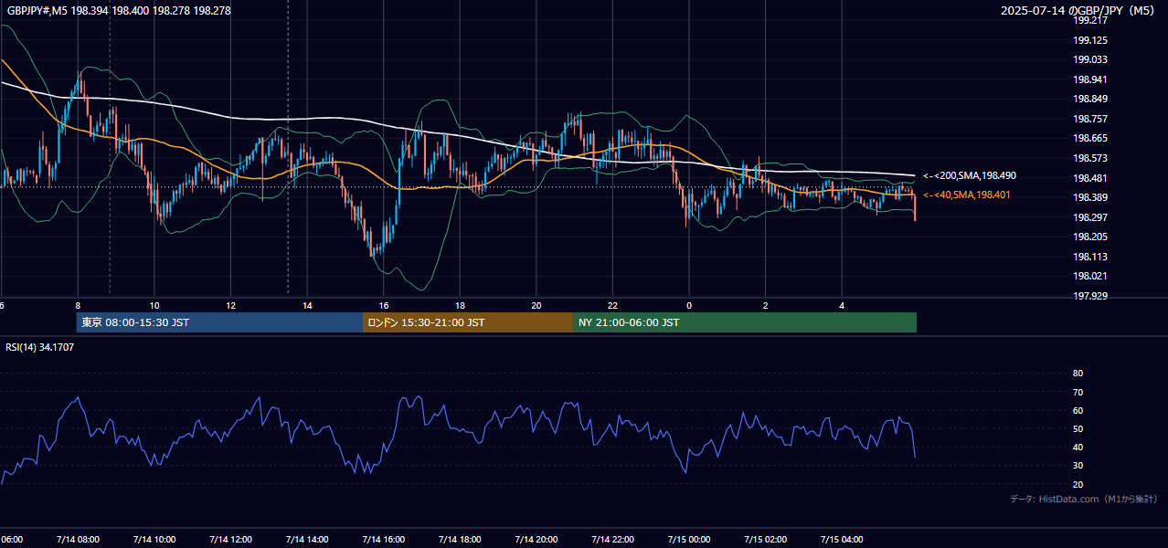
Task: Click date label 7/15 04:00
Action: pyautogui.click(x=842, y=539)
